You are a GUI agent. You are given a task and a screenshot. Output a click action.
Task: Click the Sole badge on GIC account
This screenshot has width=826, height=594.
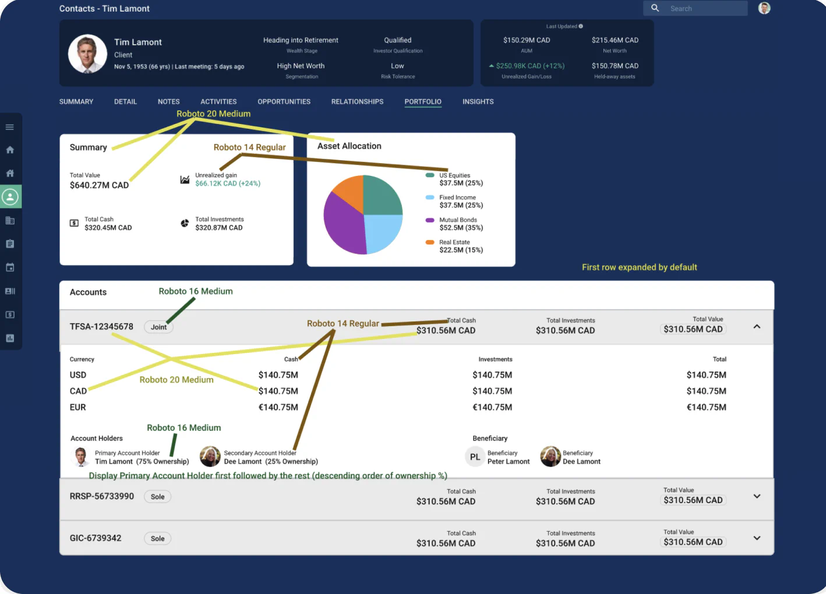coord(157,539)
